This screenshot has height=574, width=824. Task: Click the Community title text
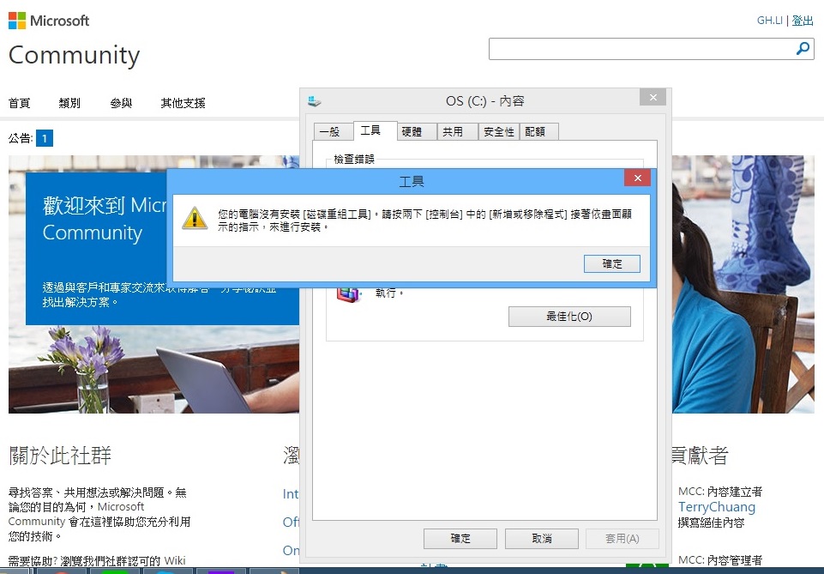click(74, 55)
